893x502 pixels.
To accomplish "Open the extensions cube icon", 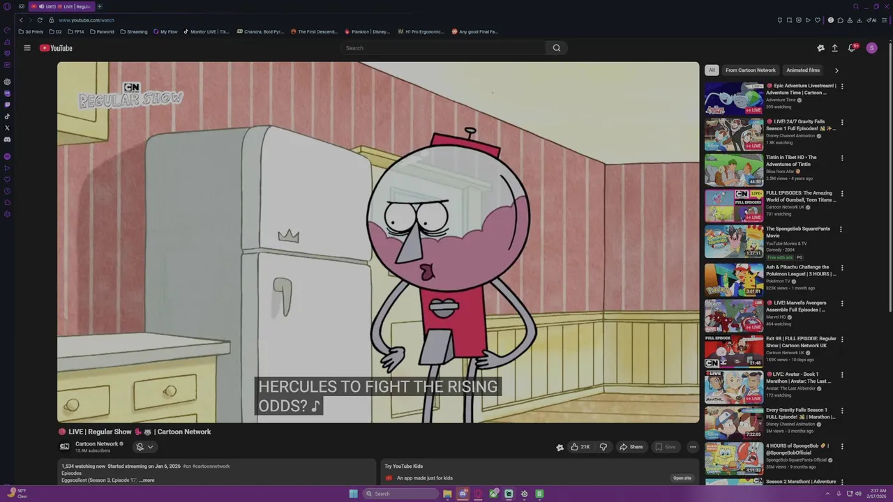I will pyautogui.click(x=840, y=20).
